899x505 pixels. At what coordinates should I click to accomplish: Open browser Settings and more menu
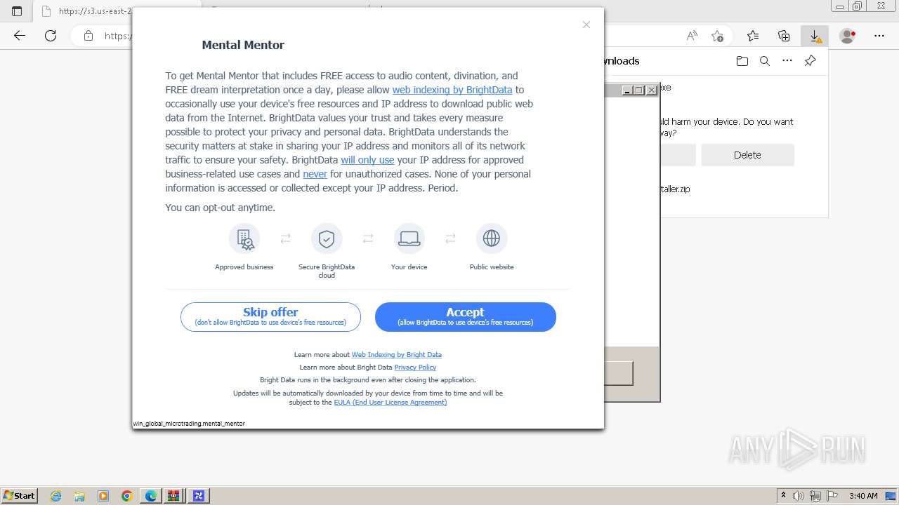879,36
